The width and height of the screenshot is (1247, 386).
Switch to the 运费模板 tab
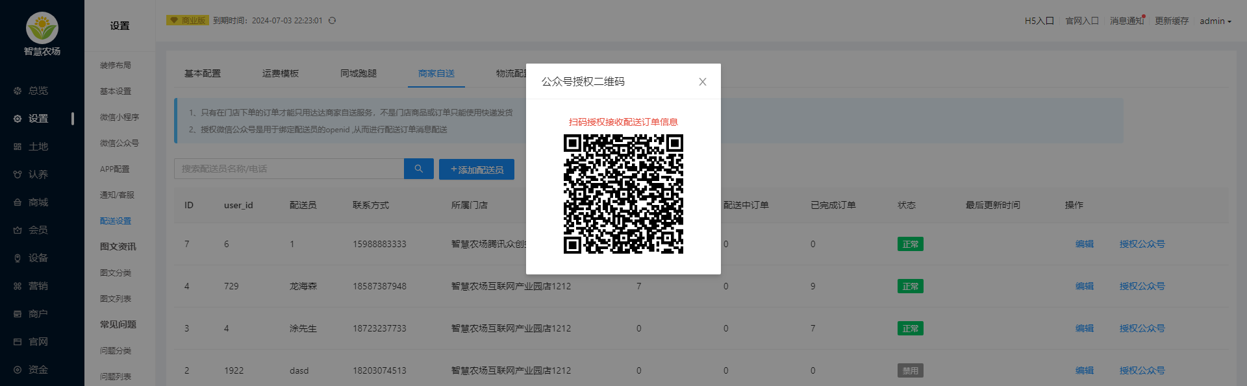[x=281, y=73]
